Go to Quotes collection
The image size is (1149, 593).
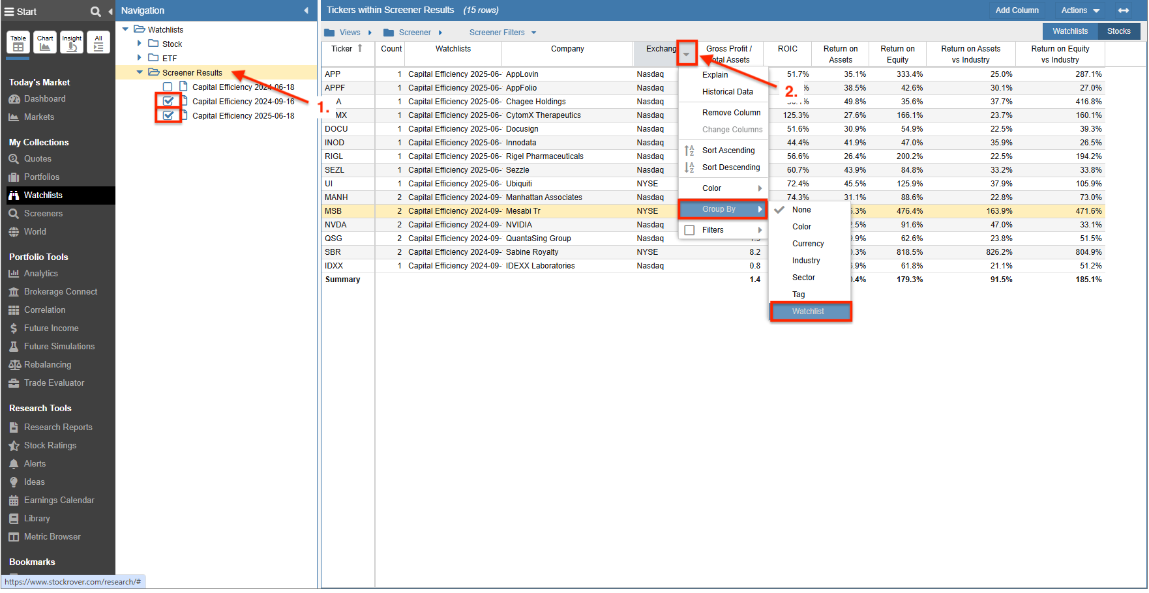37,159
